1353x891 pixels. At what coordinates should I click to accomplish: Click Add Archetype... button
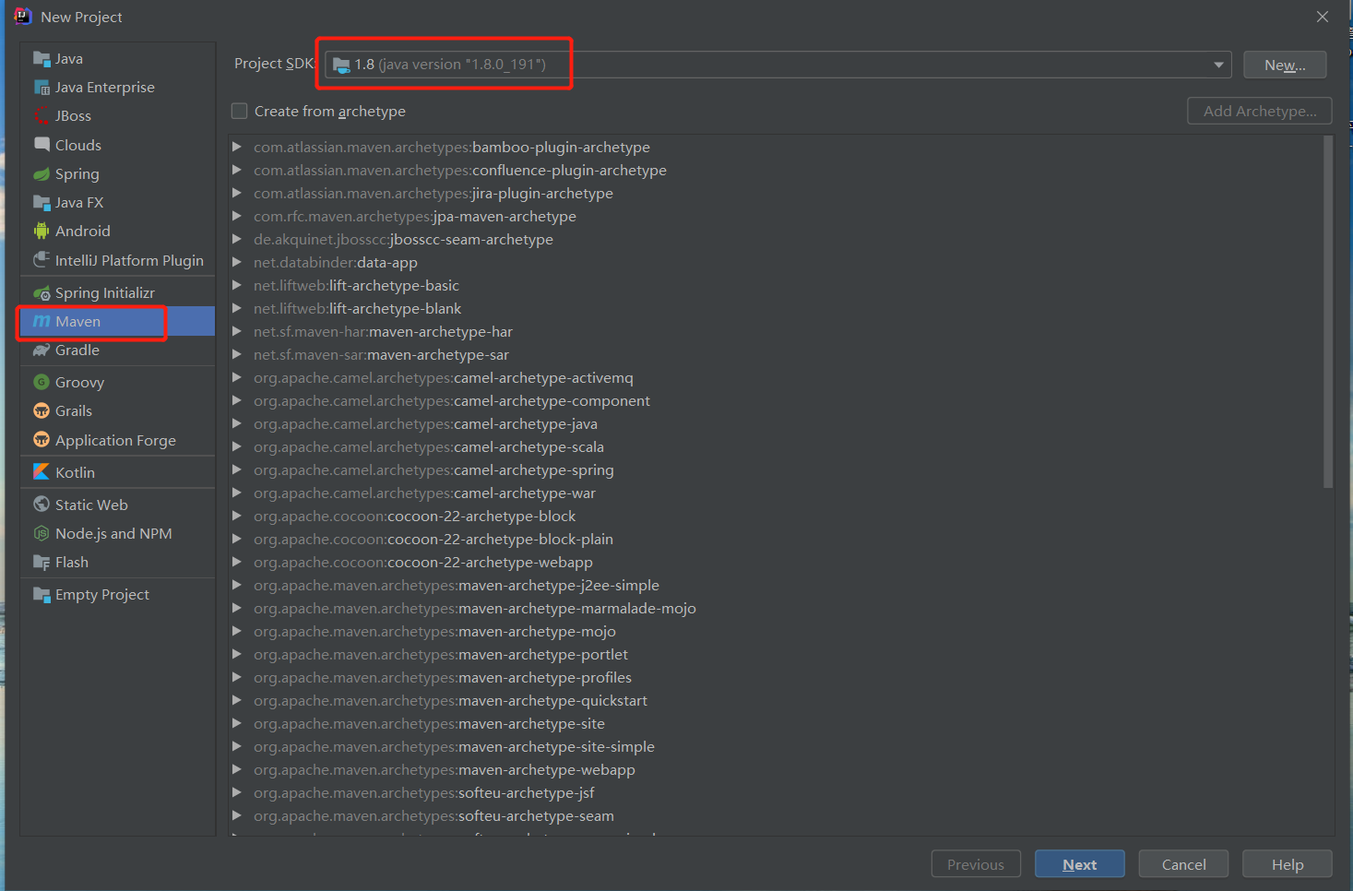point(1260,111)
